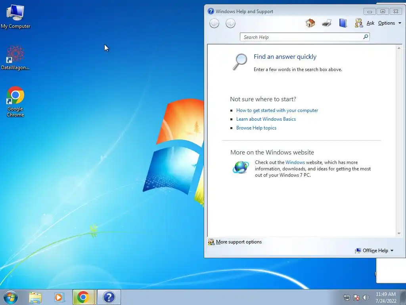Open Browse Help topics link
Viewport: 406px width, 305px height.
tap(256, 128)
